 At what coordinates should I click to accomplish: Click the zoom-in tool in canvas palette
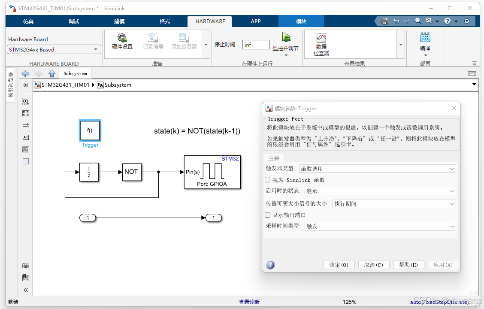point(26,101)
